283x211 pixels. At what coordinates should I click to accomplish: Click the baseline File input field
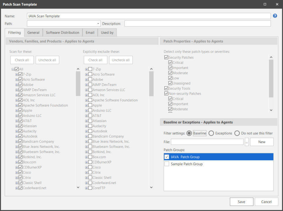point(207,142)
